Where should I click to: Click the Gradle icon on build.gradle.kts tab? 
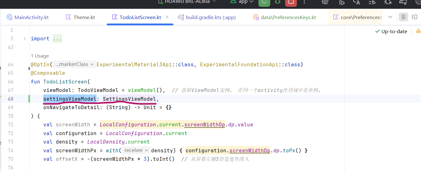tap(181, 17)
